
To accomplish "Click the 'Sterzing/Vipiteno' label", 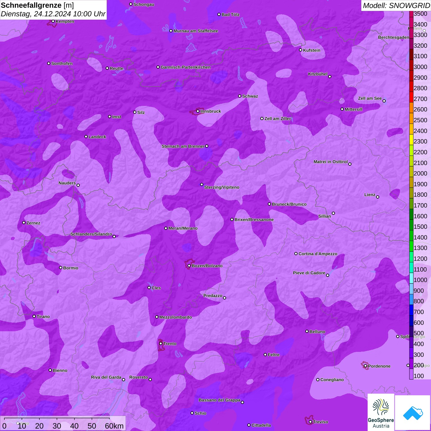I will click(222, 187).
